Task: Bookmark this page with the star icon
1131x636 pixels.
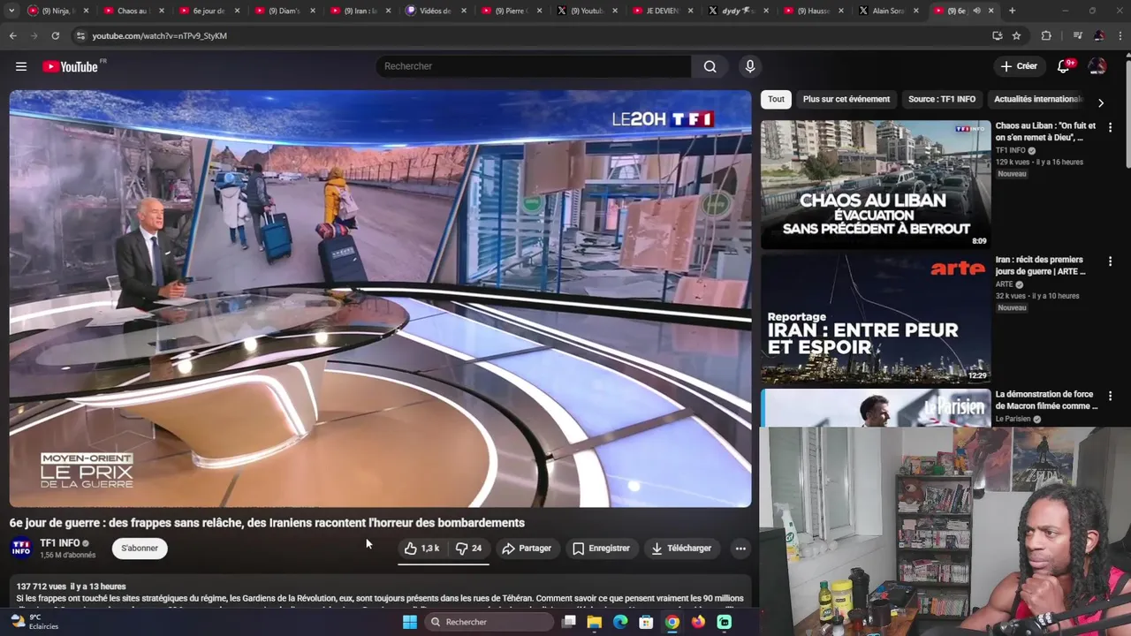Action: pos(1016,35)
